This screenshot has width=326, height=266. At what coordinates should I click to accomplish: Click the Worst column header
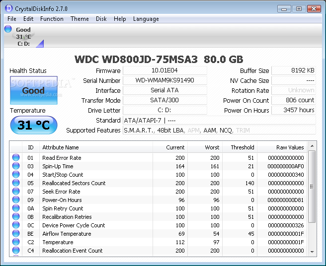[205, 147]
